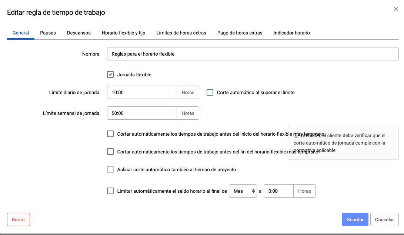Screen dimensions: 404x235
Task: Check cut before inicio del horario flexible
Action: [x=110, y=134]
